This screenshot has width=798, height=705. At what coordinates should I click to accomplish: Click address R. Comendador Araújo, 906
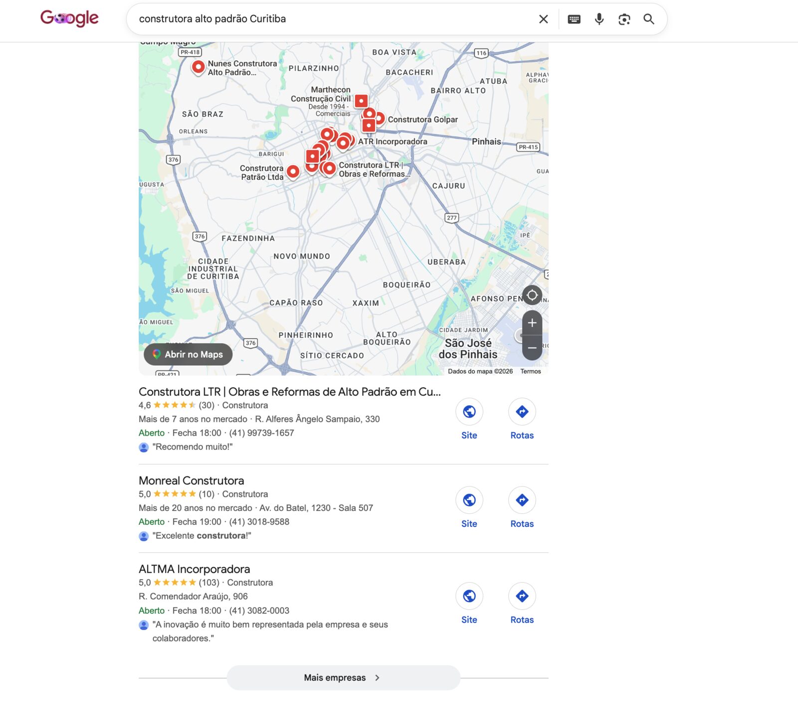point(194,596)
